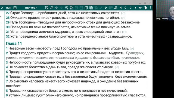Click verse number 27
Image resolution: width=174 pixels, height=98 pixels.
pos(8,13)
